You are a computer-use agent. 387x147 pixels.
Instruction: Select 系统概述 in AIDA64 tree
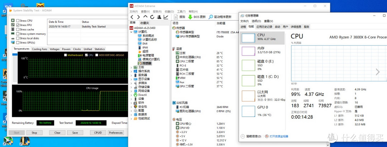148,36
